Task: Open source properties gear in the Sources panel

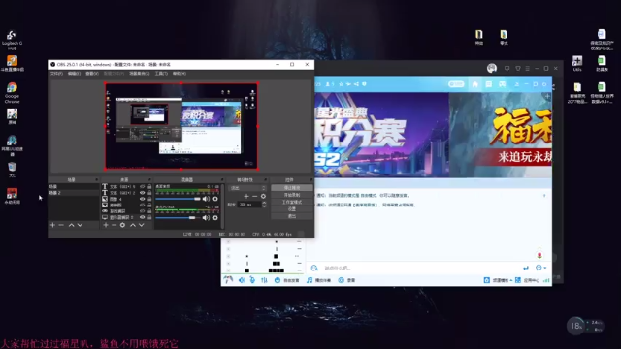Action: point(123,225)
